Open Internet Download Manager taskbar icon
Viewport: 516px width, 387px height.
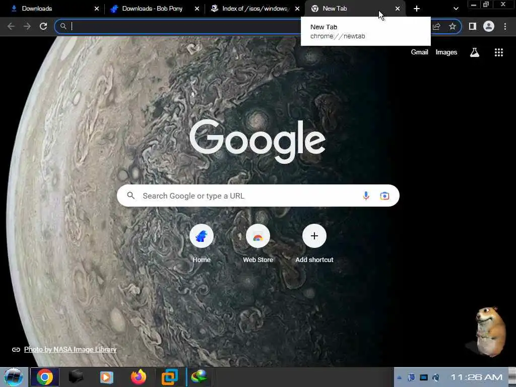(x=199, y=377)
